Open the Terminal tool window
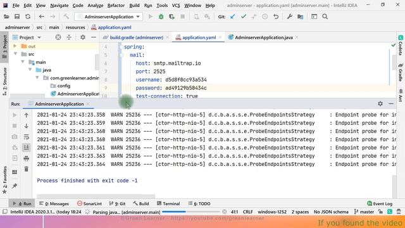 click(x=168, y=204)
